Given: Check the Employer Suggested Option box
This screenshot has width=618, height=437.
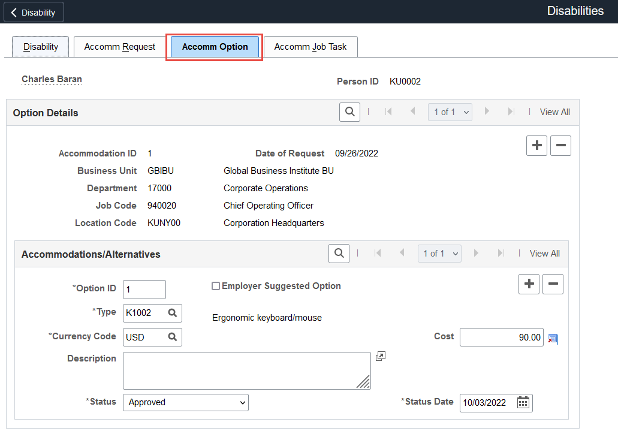Looking at the screenshot, I should 216,287.
